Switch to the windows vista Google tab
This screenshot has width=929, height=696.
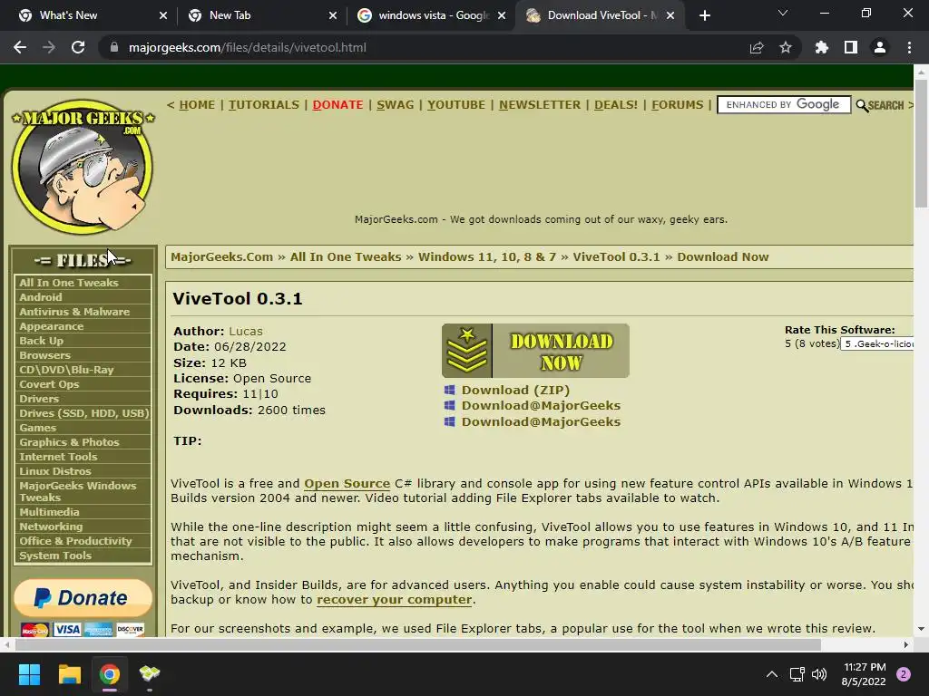point(434,15)
